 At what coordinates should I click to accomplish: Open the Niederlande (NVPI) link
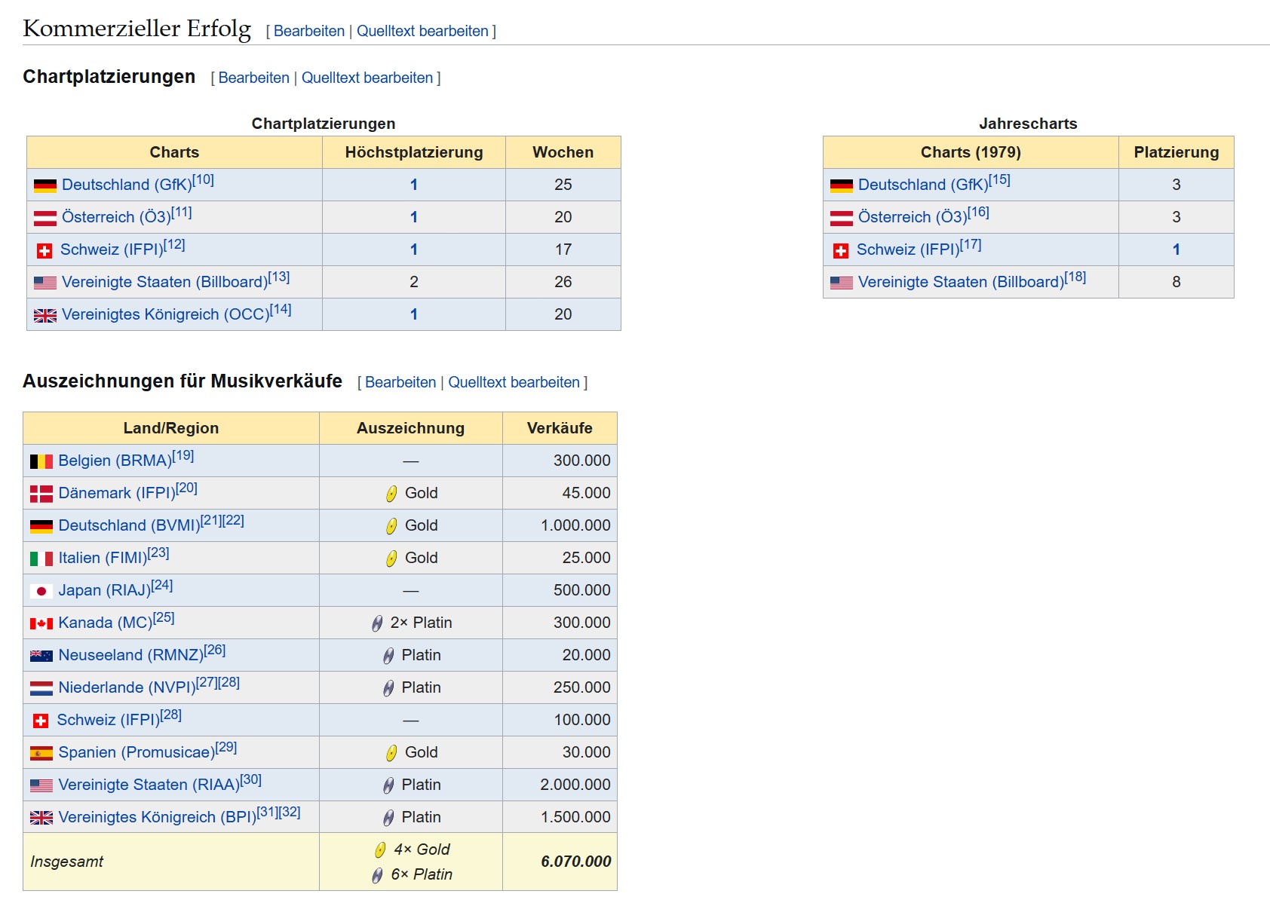pos(127,687)
